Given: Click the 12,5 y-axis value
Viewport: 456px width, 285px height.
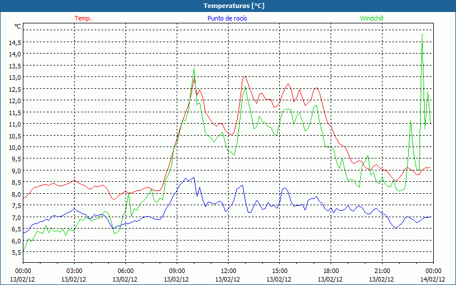Looking at the screenshot, I should point(15,89).
